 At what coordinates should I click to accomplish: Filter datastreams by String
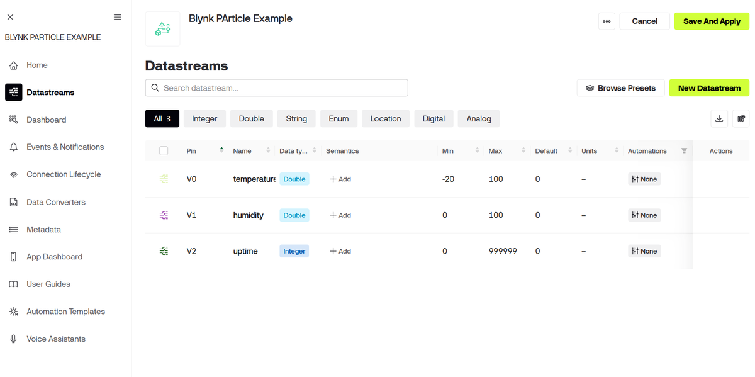pos(296,119)
